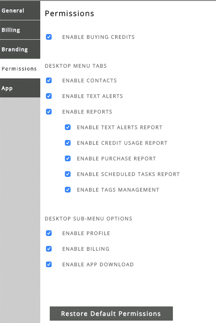The image size is (216, 323).
Task: Go to the Branding tab
Action: pos(20,49)
